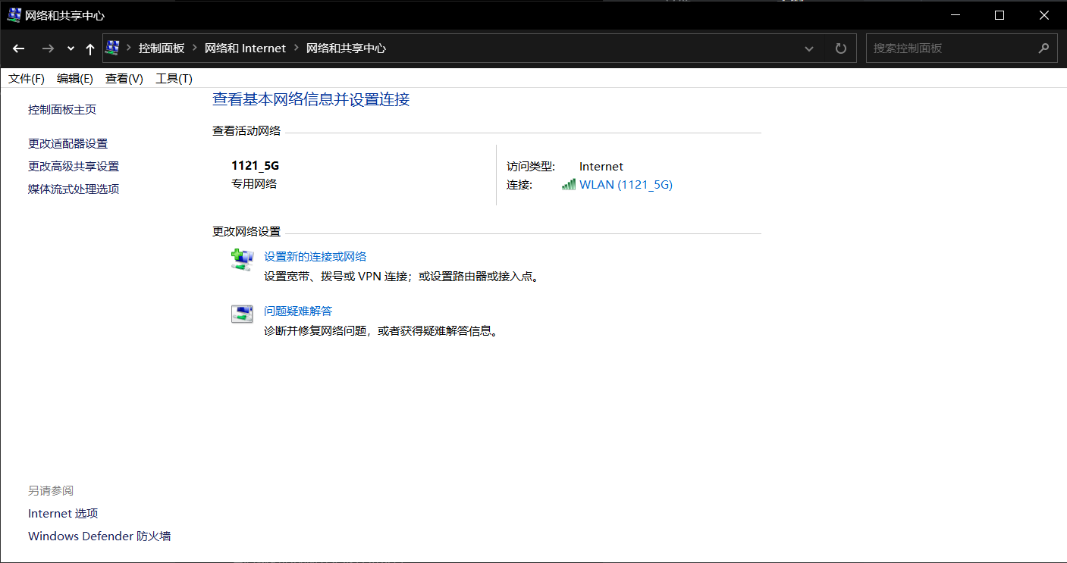
Task: Click the up one level arrow
Action: click(x=90, y=48)
